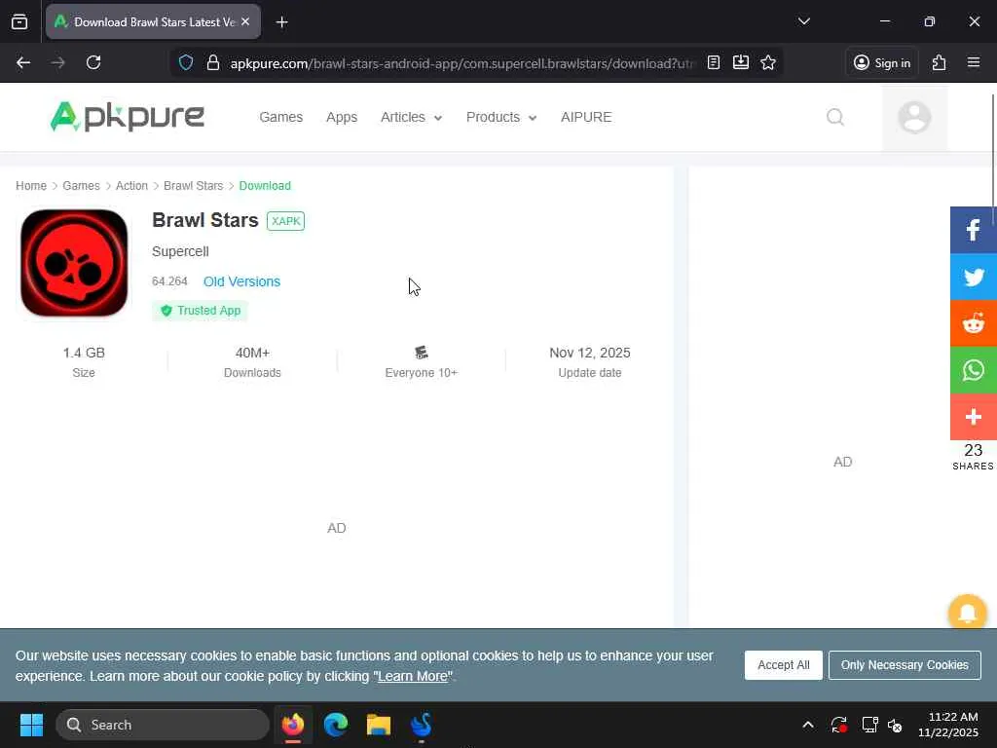Show hidden tray icons chevron
The height and width of the screenshot is (748, 997).
pos(808,725)
